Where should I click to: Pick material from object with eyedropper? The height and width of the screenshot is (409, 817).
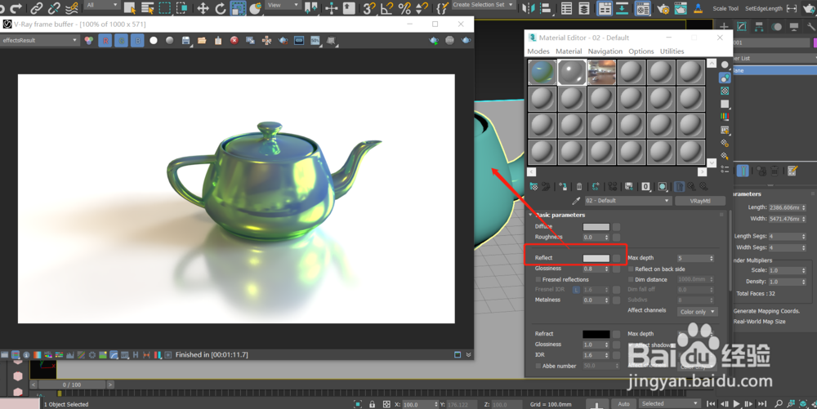click(576, 201)
